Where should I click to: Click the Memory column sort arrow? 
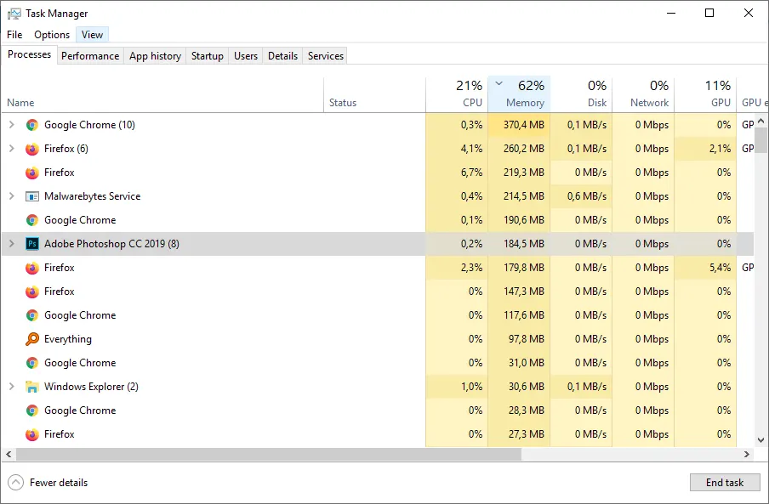[x=498, y=83]
